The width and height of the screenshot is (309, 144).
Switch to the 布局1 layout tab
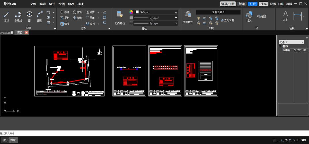tap(14, 140)
